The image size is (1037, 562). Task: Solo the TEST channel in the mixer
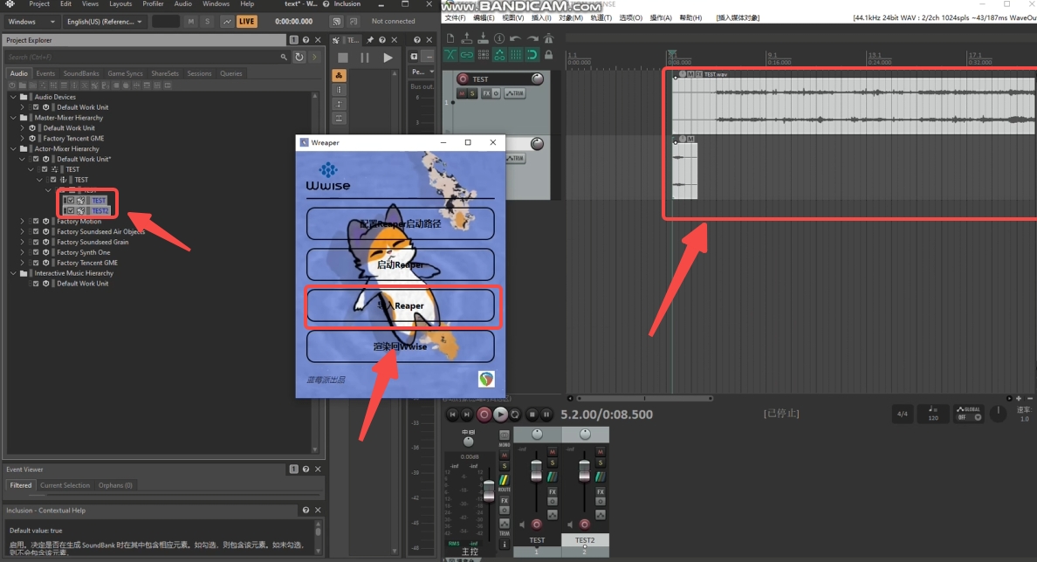(552, 463)
